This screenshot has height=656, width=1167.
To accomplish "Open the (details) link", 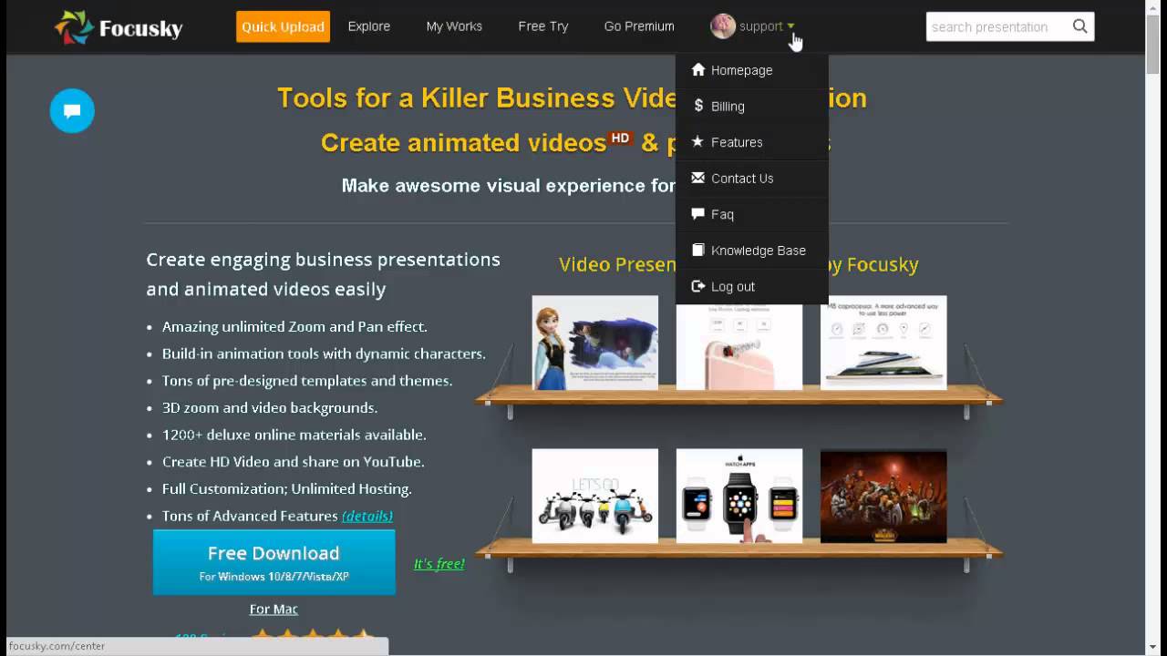I will [367, 516].
